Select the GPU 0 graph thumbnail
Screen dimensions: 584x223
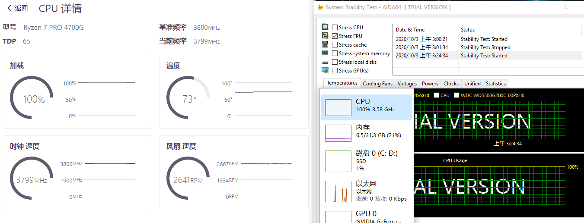tap(338, 217)
